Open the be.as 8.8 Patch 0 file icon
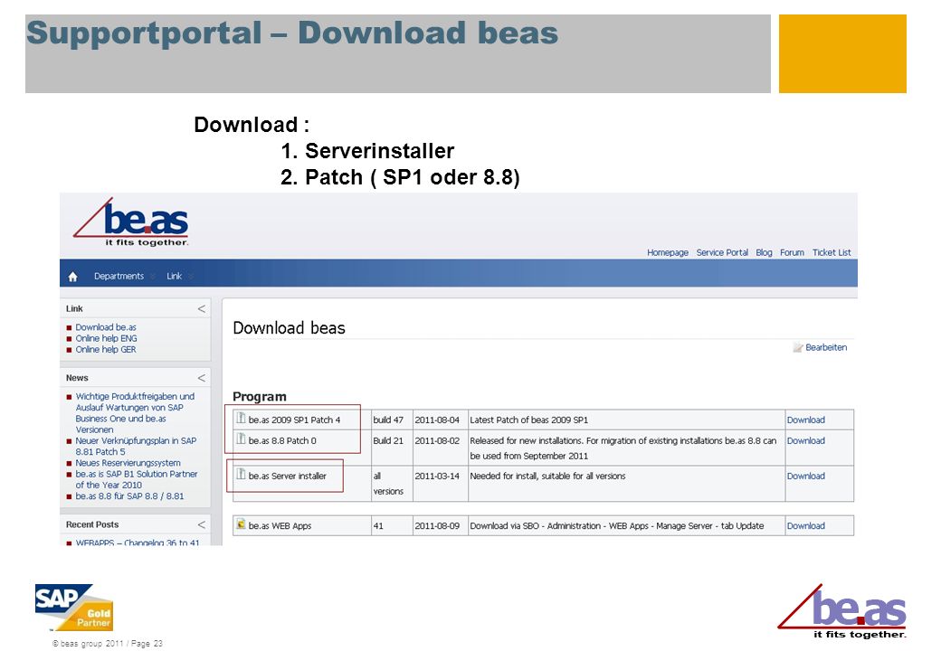The width and height of the screenshot is (941, 651). coord(242,439)
